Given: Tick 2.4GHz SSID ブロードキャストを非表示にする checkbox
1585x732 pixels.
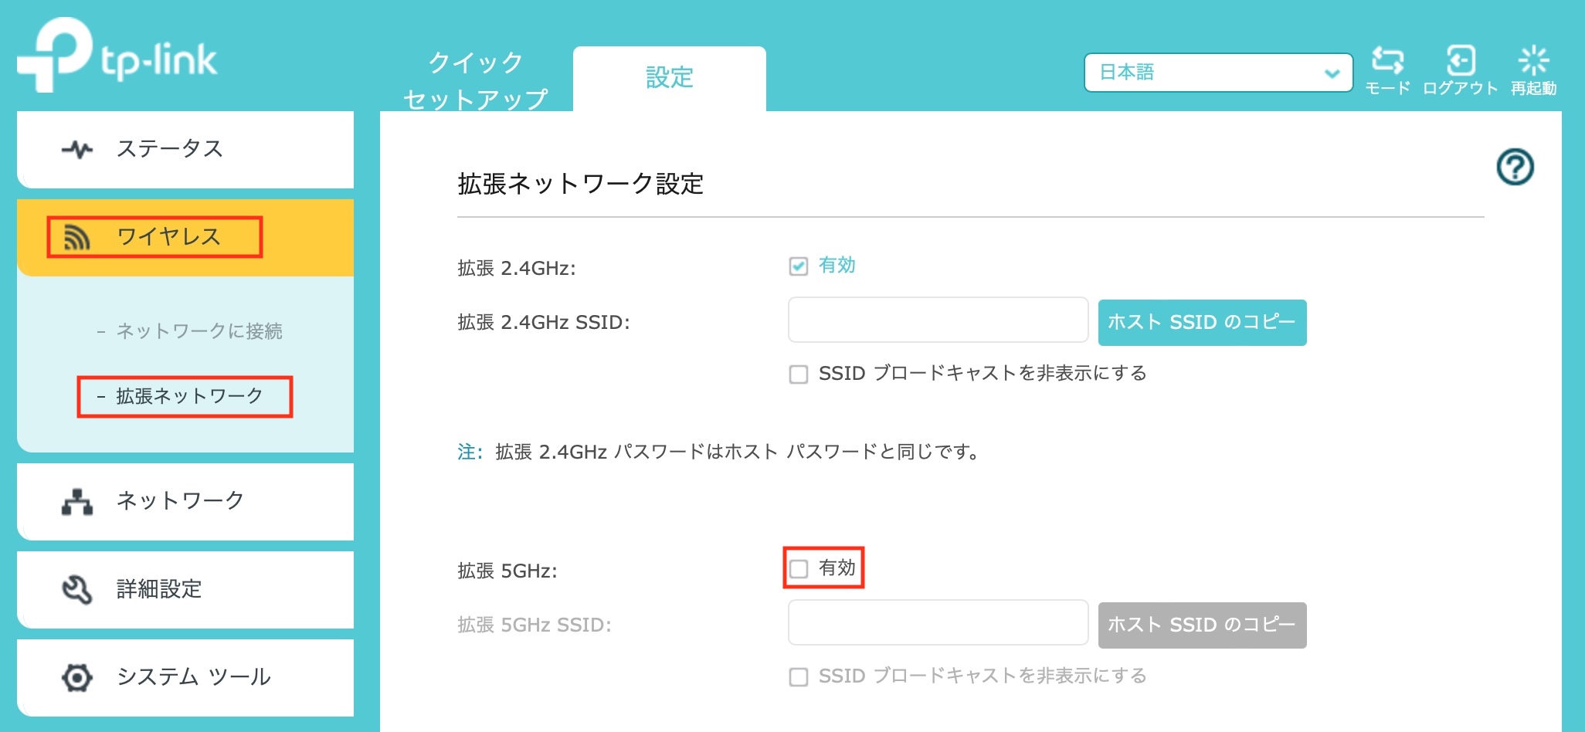Looking at the screenshot, I should click(x=799, y=374).
